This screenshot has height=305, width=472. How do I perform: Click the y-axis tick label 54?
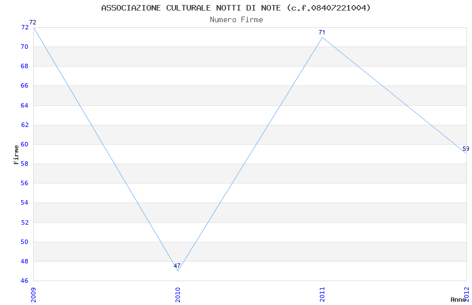(x=24, y=203)
